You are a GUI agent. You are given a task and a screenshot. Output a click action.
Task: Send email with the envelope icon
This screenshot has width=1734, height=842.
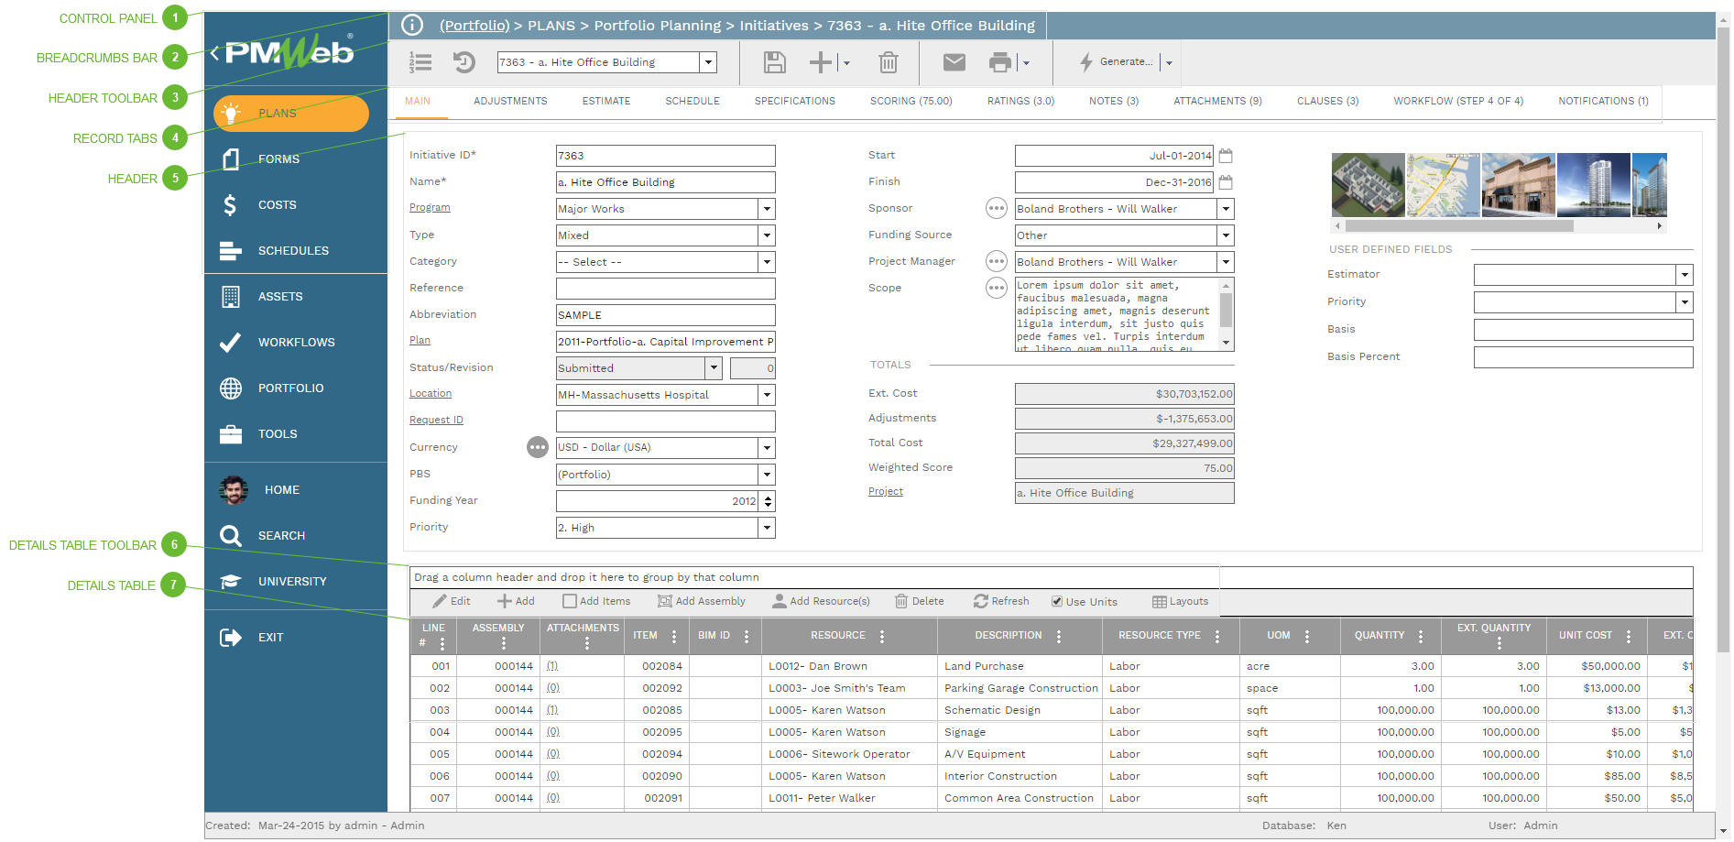(954, 62)
